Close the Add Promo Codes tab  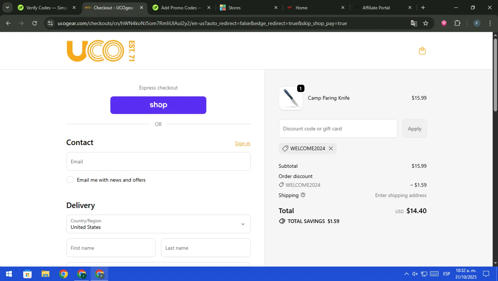pos(209,7)
